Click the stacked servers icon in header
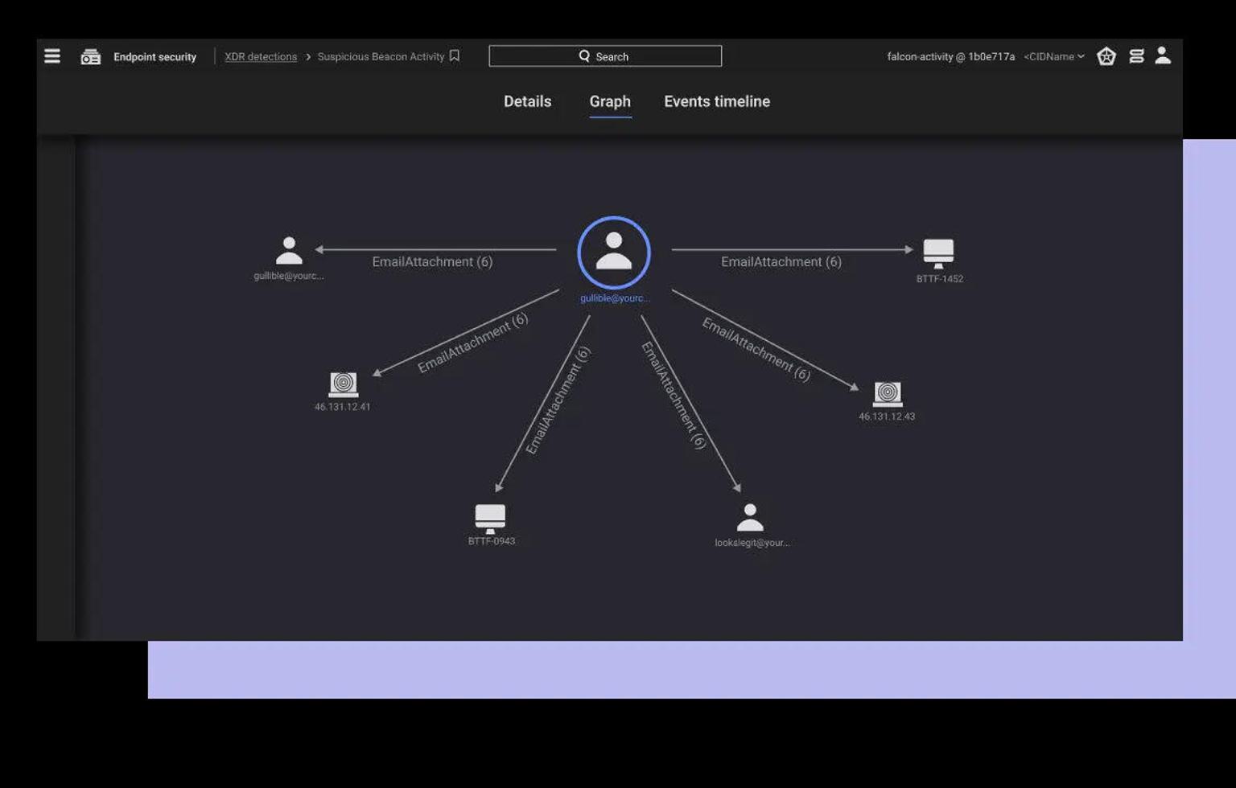Screen dimensions: 1236x788 pyautogui.click(x=1136, y=56)
